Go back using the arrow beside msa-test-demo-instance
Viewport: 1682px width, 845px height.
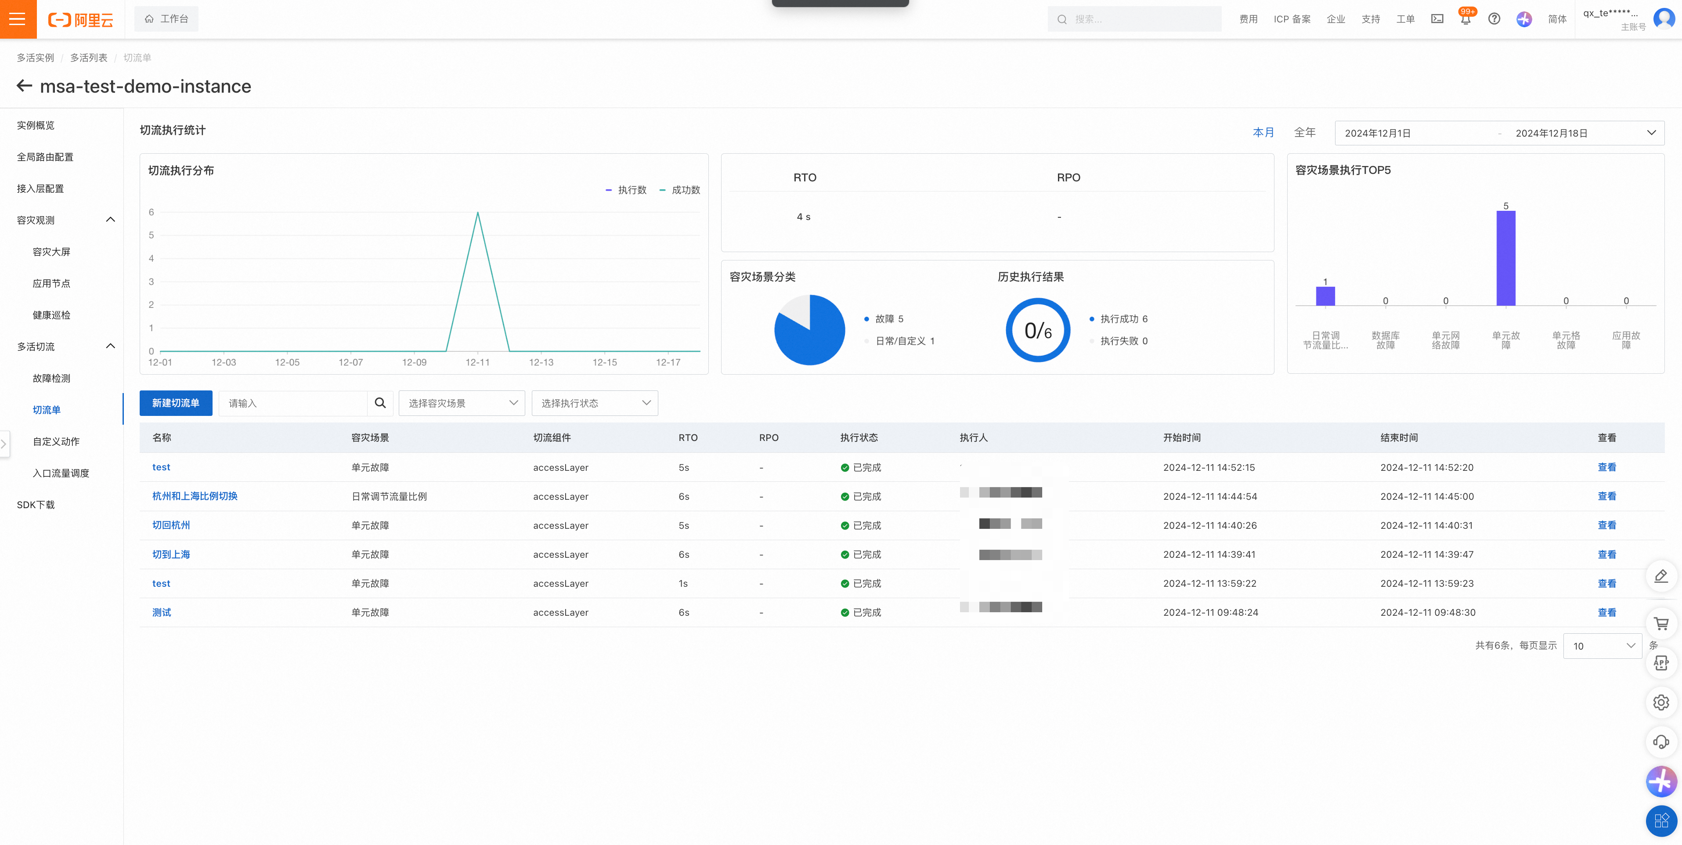(25, 86)
